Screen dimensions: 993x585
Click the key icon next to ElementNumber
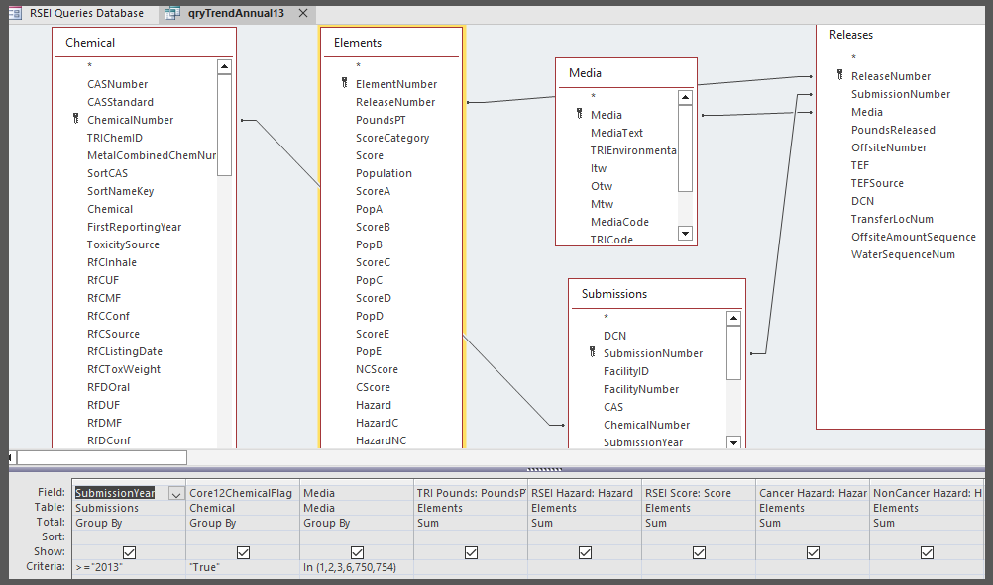point(344,84)
